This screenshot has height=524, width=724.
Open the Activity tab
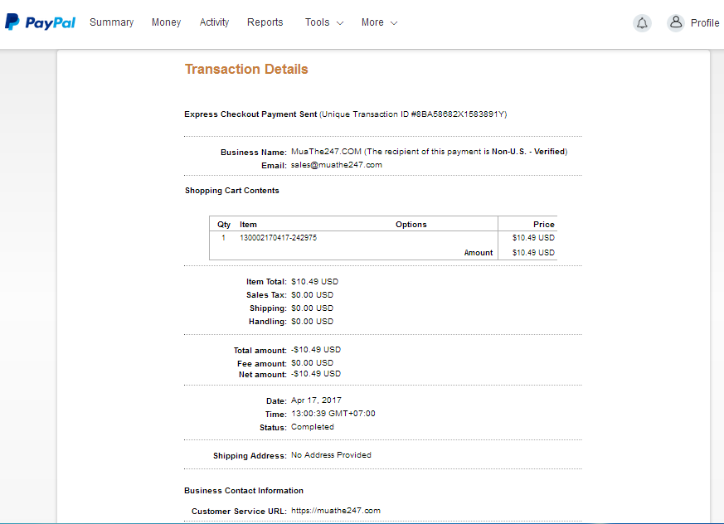pyautogui.click(x=214, y=22)
